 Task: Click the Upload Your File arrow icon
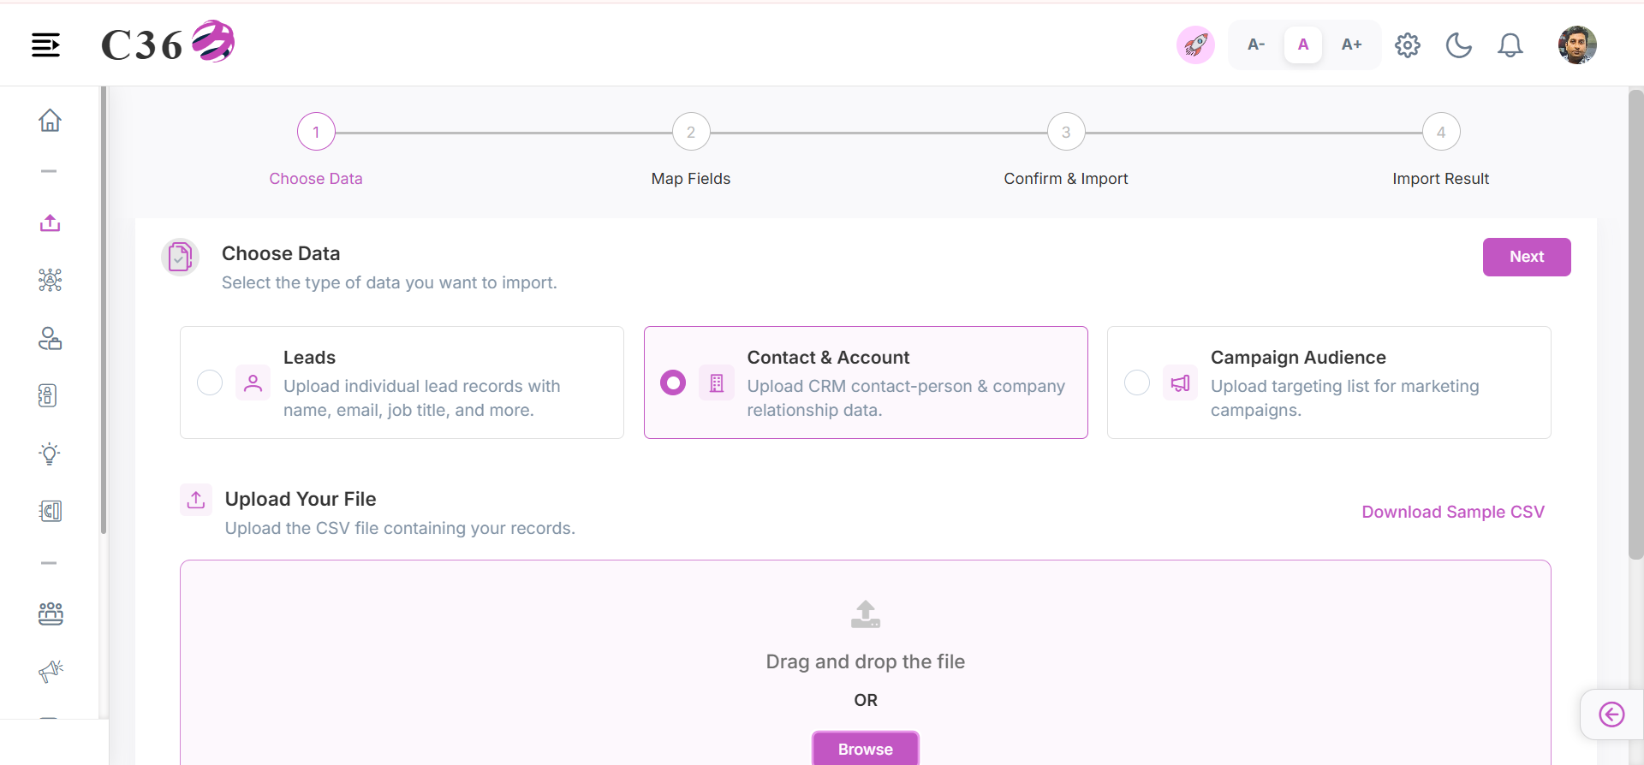pos(196,500)
